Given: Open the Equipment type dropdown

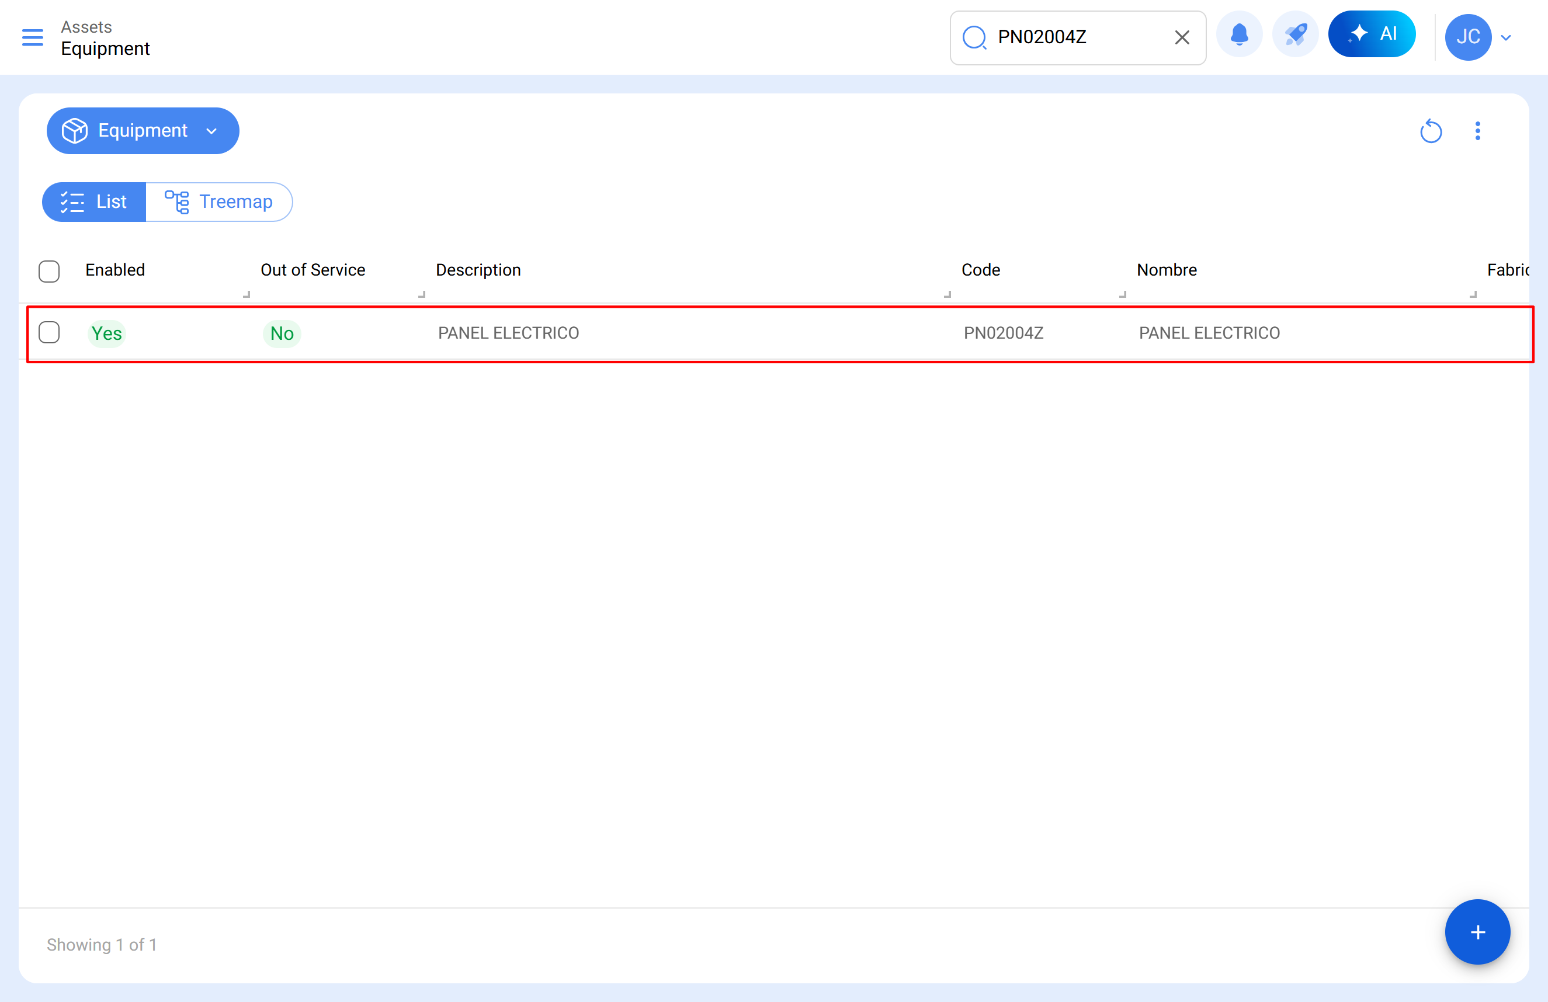Looking at the screenshot, I should [x=143, y=131].
